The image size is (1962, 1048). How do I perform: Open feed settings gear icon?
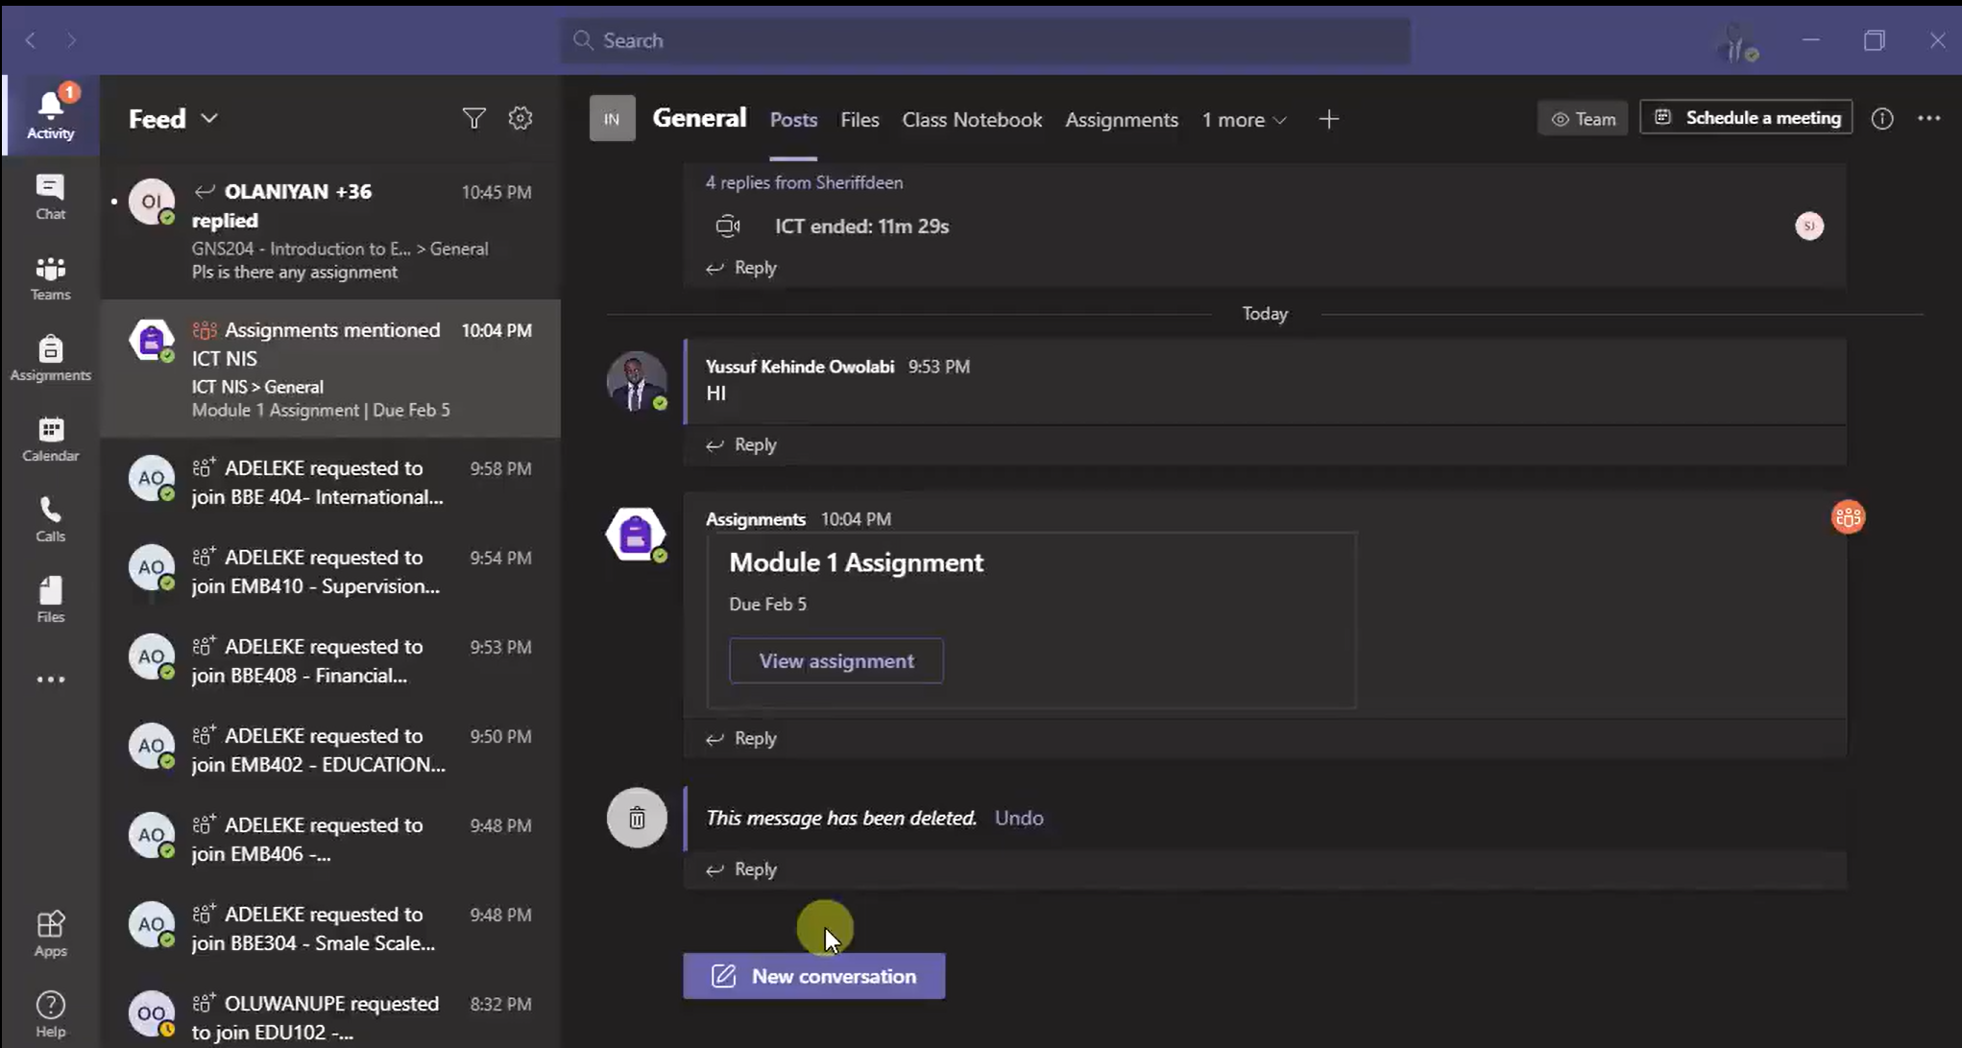click(x=521, y=118)
